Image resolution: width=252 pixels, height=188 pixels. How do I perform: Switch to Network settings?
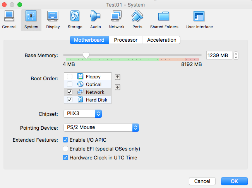tap(117, 20)
